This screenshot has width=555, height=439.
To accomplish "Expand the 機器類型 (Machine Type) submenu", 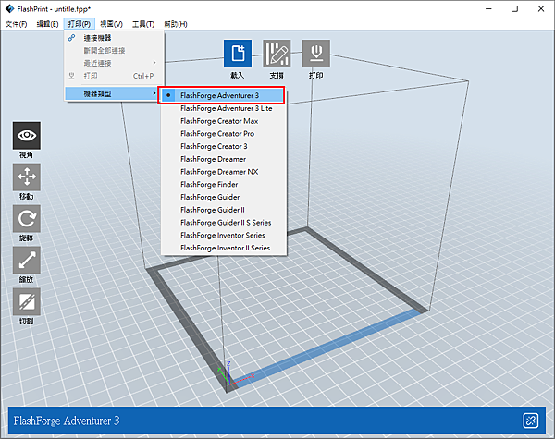I will click(x=112, y=93).
